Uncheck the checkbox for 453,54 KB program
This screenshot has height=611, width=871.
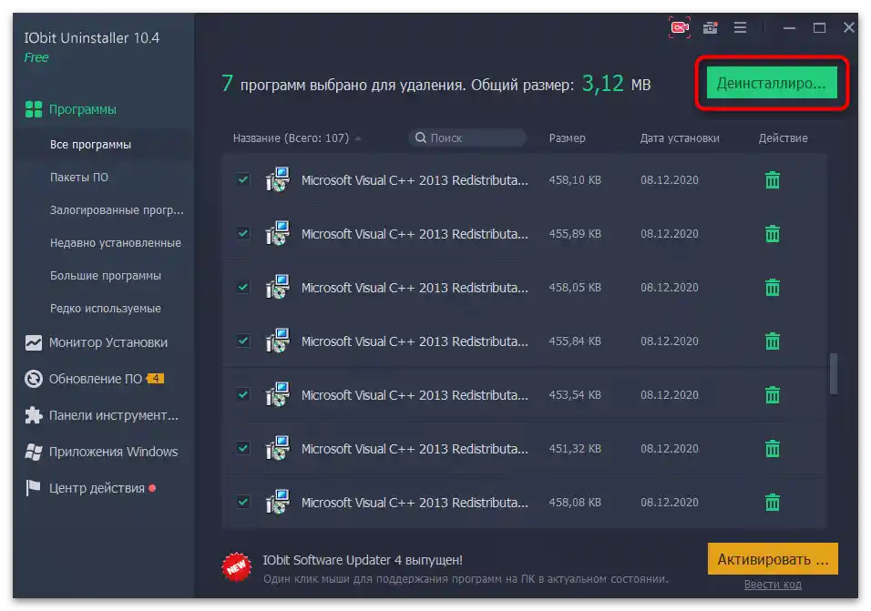242,394
